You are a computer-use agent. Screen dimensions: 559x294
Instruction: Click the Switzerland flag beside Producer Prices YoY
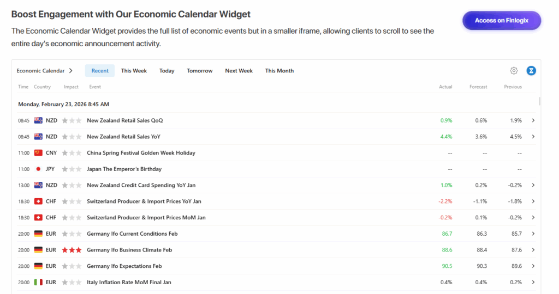38,201
